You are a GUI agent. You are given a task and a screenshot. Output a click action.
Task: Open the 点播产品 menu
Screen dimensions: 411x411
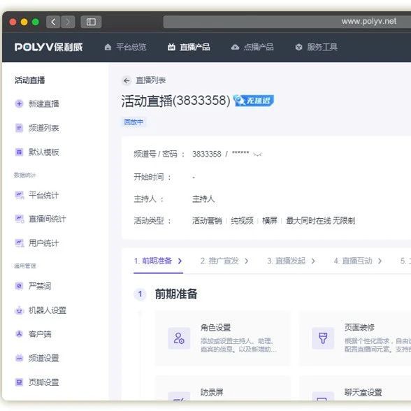tap(252, 48)
